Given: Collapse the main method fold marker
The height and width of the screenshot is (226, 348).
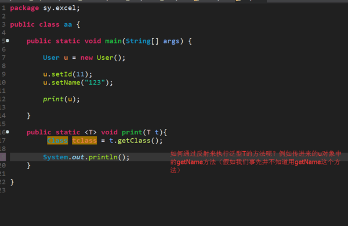Looking at the screenshot, I should click(x=8, y=41).
